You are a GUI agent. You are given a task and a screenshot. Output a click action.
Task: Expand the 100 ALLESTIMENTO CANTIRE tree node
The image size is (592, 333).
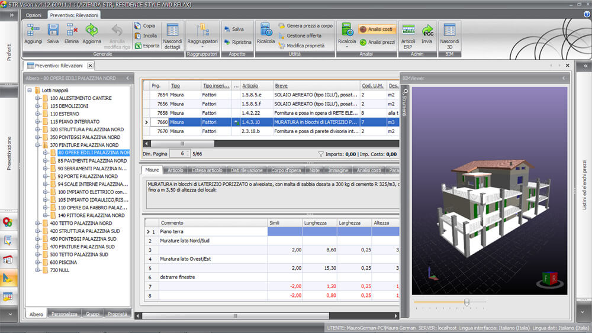[x=37, y=98]
